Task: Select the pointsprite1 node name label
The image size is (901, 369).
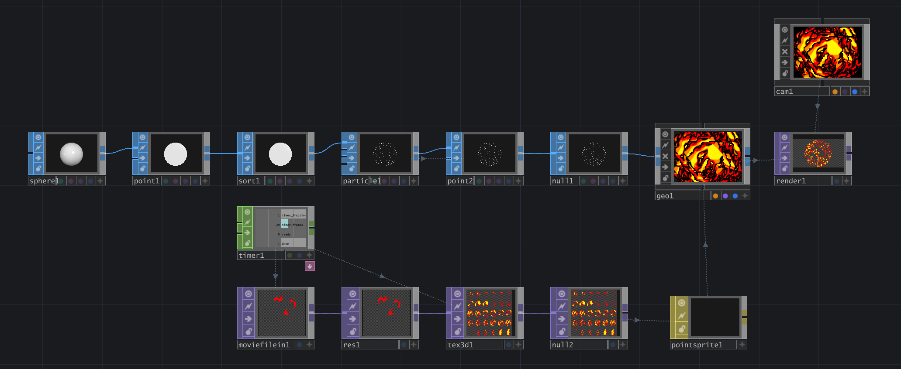Action: click(697, 345)
